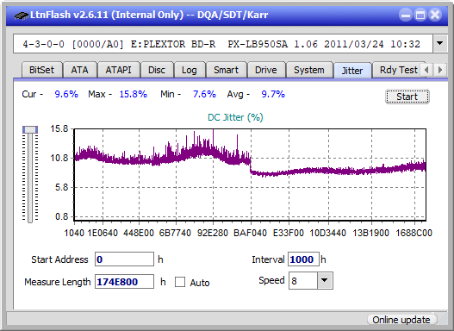
Task: Open the Disc tab
Action: [x=157, y=70]
